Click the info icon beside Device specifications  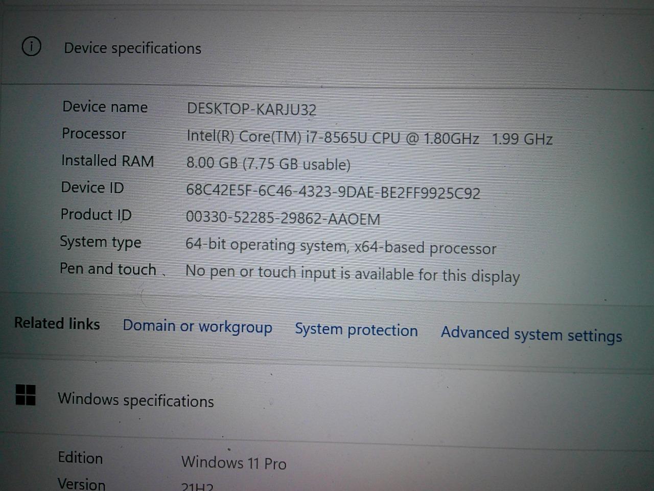[31, 47]
